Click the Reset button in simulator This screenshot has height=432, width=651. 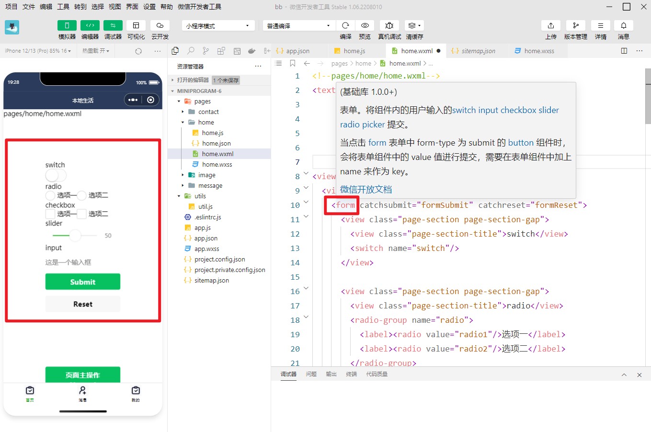pos(83,304)
